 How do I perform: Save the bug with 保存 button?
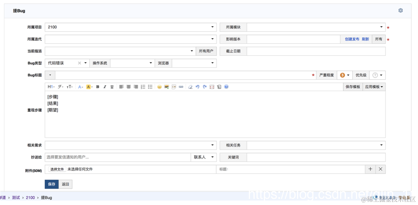(x=52, y=184)
